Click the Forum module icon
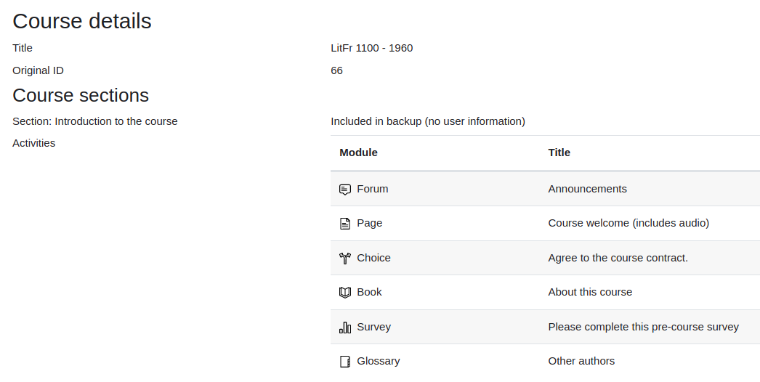 [344, 190]
